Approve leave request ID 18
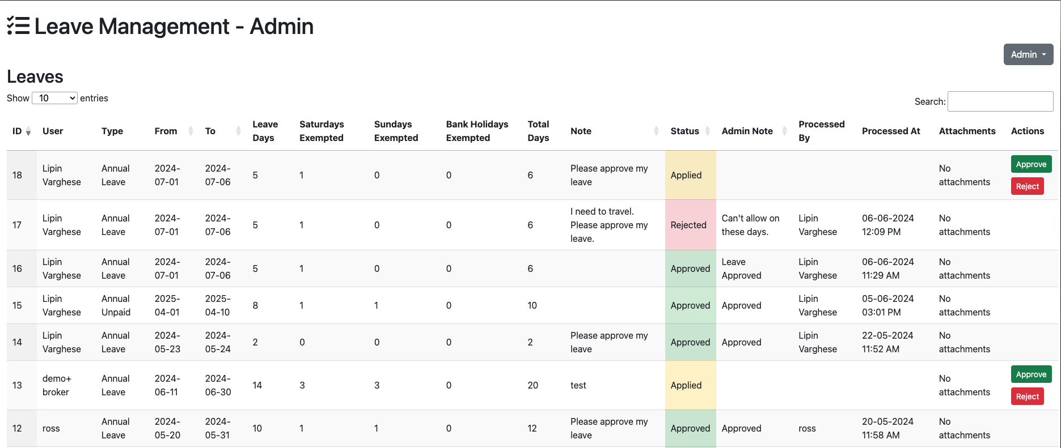 1030,164
